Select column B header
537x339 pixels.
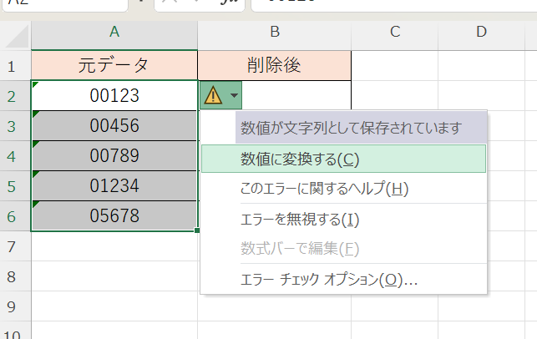tap(274, 33)
